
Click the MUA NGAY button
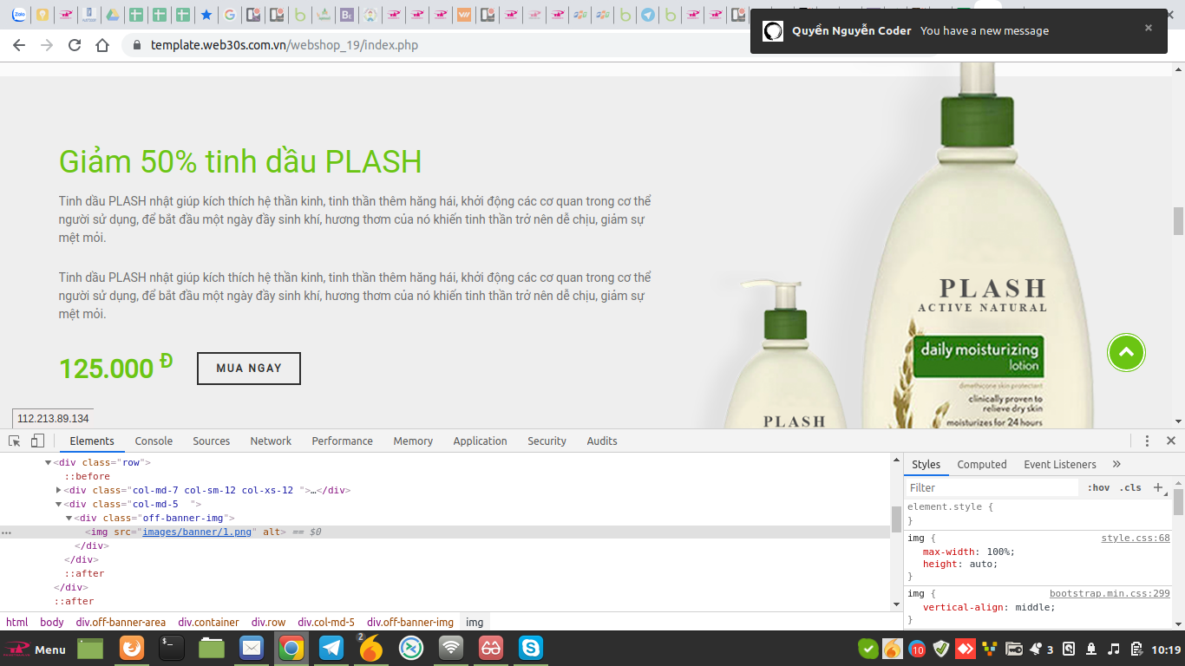pos(249,369)
